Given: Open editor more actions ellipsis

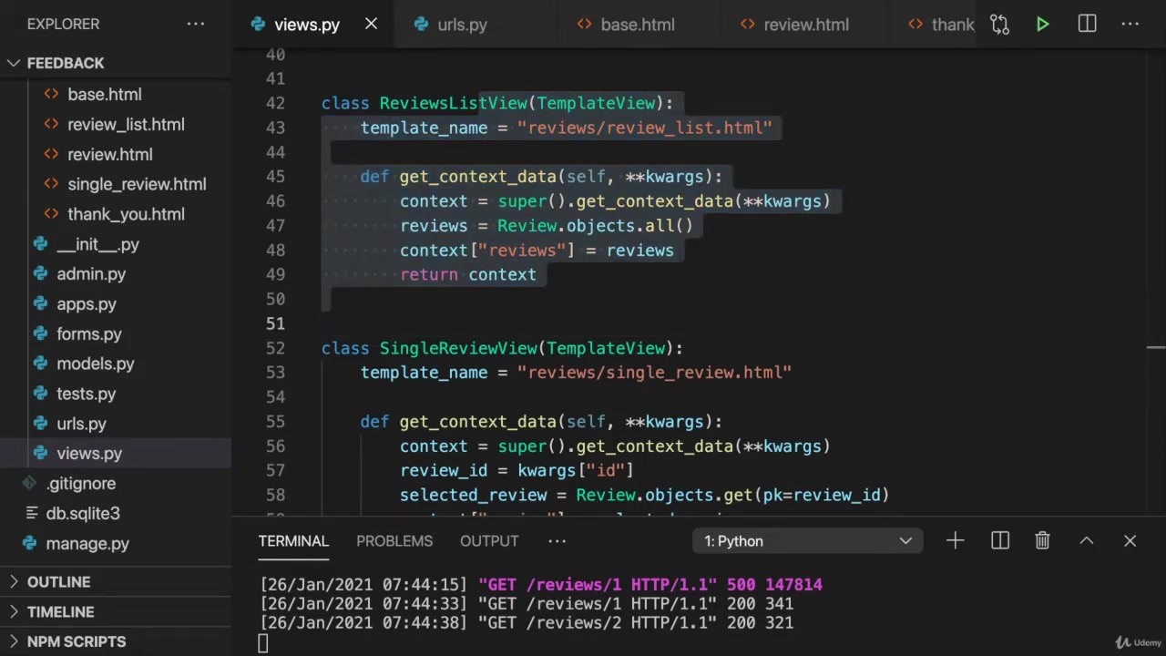Looking at the screenshot, I should coord(1130,25).
